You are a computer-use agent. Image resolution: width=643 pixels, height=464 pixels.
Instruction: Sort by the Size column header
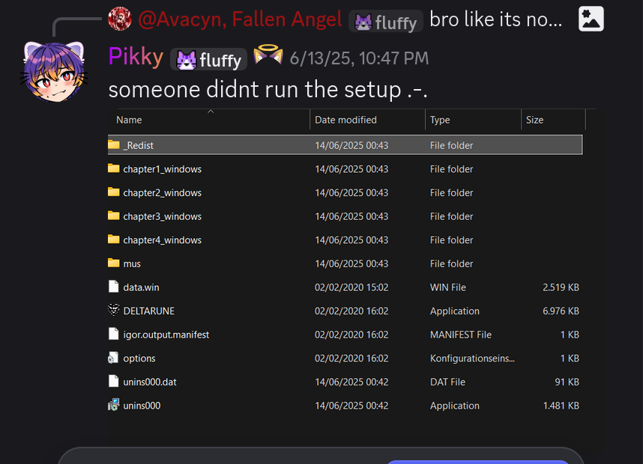click(x=534, y=120)
